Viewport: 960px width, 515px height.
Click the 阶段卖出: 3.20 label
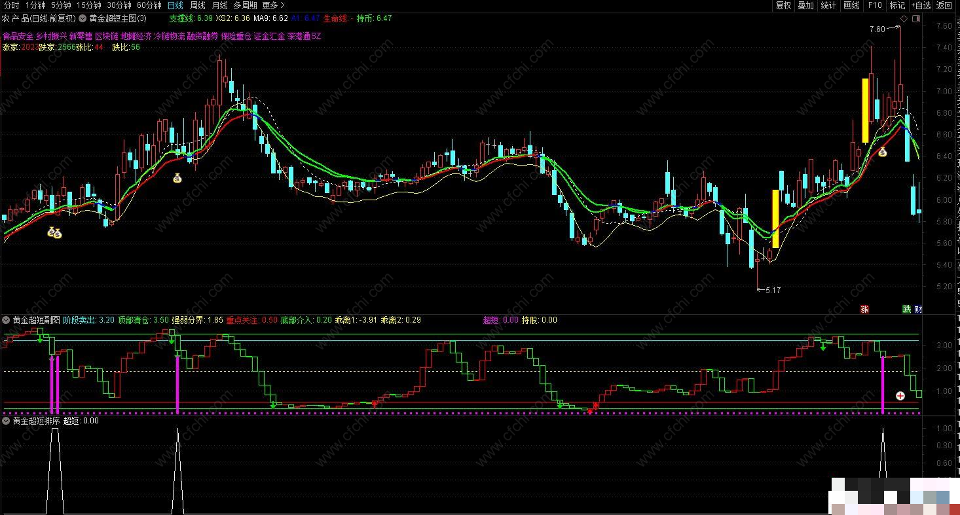click(x=88, y=320)
